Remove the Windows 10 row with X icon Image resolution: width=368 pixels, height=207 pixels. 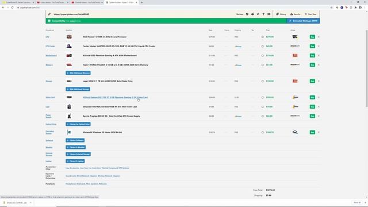point(319,132)
